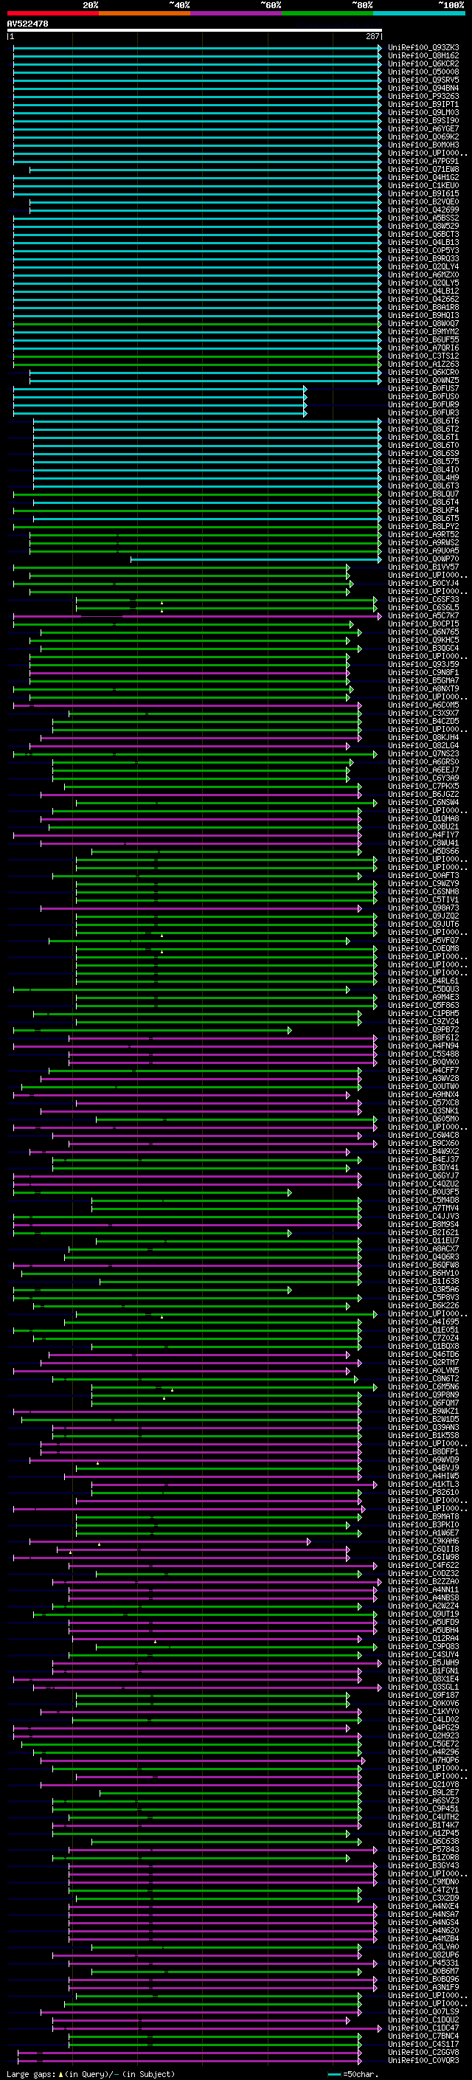Screen dimensions: 472x2080
Task: Select hit label UniRef100_Q9SRV5
Action: pos(423,80)
